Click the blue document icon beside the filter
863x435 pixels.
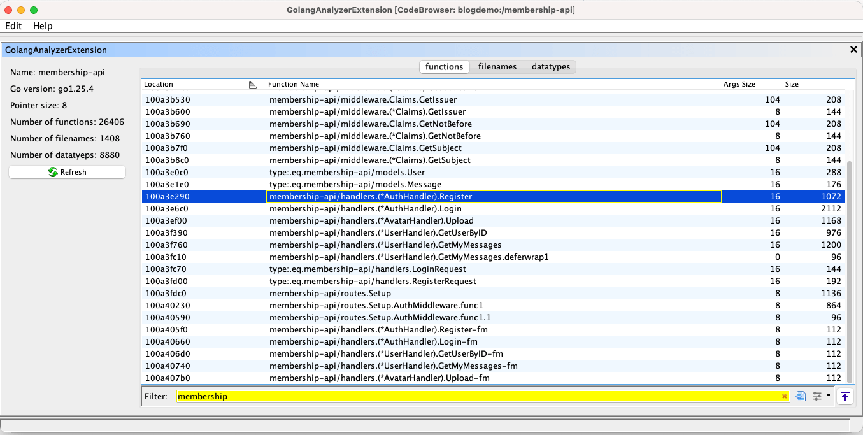801,396
